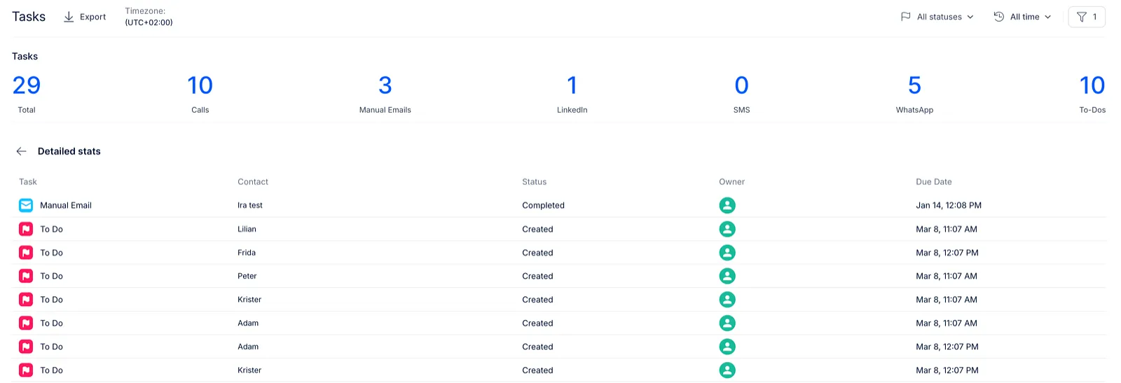1121x383 pixels.
Task: Click the Jan 14, 12:08 PM due date
Action: [949, 205]
